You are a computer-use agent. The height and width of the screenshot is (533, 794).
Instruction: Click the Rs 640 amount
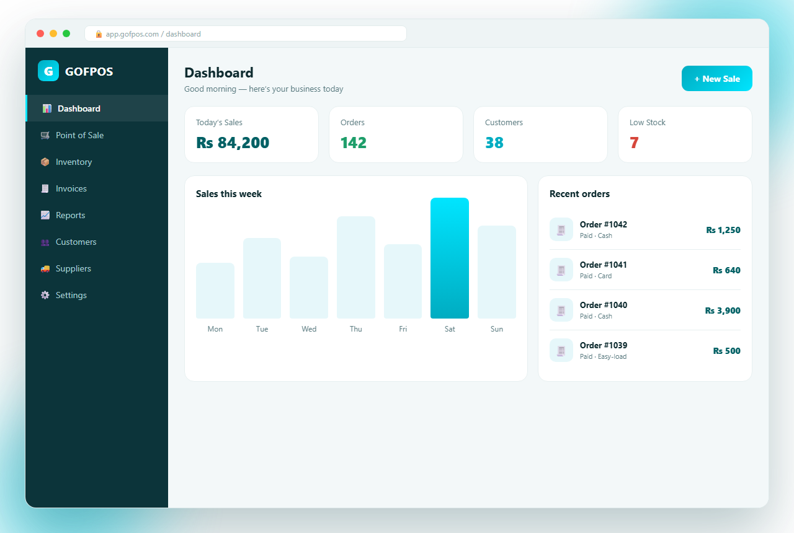point(726,270)
